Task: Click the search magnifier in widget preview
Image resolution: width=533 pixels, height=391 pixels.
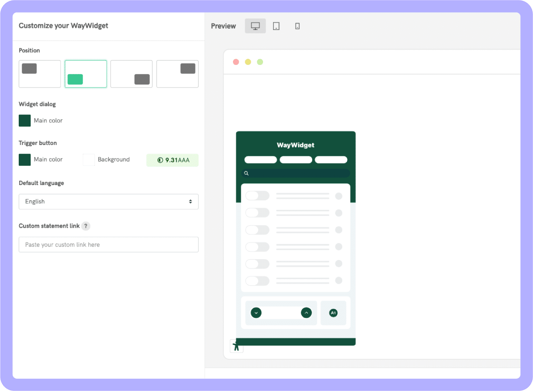Action: [x=246, y=173]
